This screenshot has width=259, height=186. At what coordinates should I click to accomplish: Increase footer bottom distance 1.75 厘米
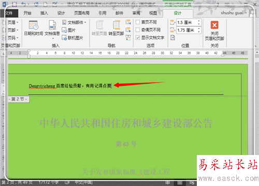[198, 28]
